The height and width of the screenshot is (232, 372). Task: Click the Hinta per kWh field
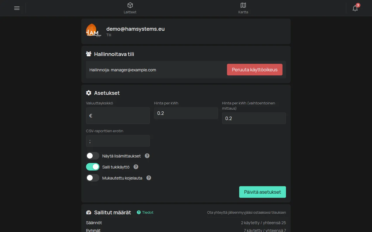[x=186, y=113]
